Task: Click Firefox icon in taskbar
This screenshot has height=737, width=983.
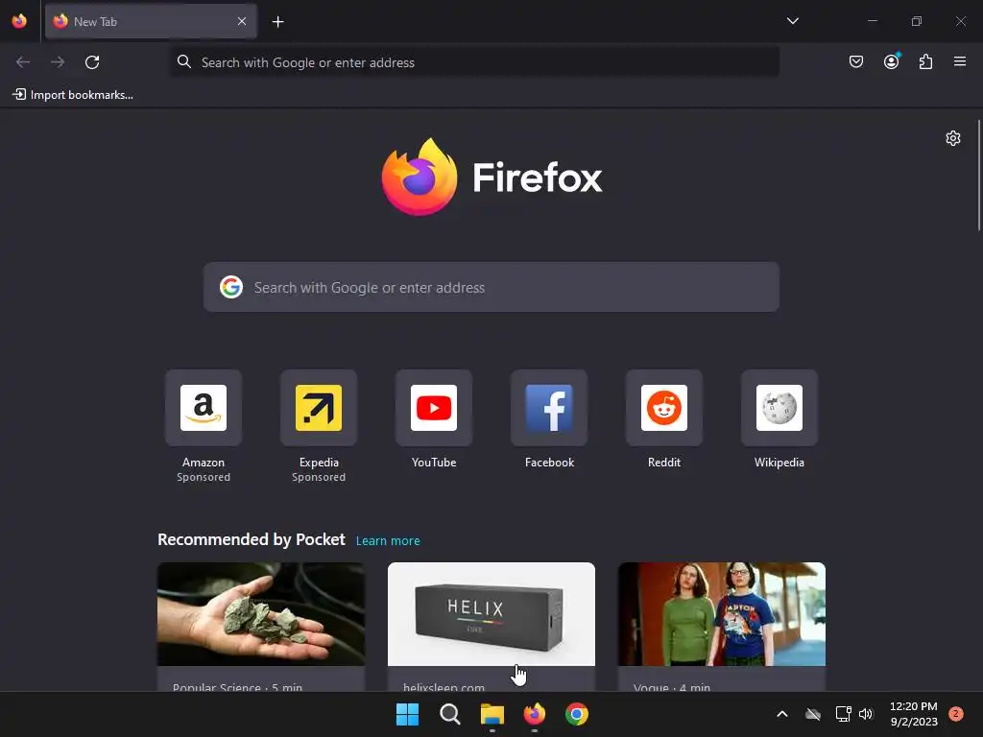Action: 534,714
